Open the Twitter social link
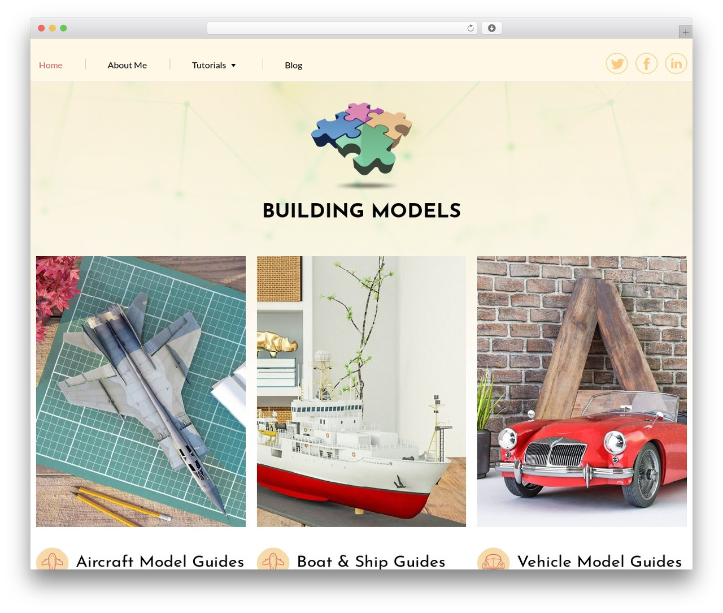 [x=617, y=63]
